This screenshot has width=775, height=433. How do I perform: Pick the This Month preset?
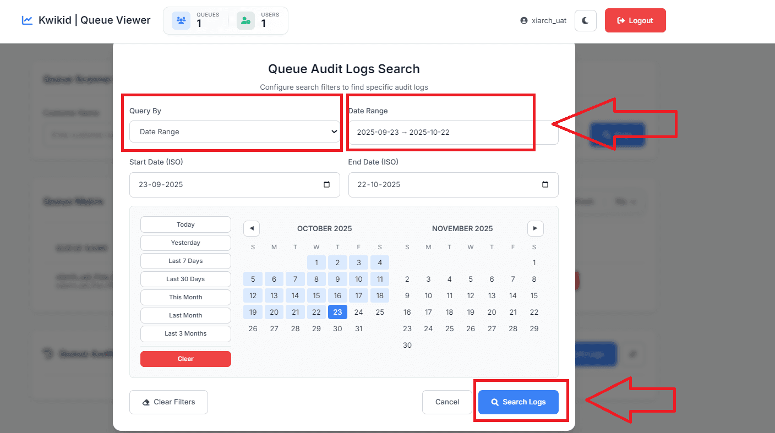[185, 297]
